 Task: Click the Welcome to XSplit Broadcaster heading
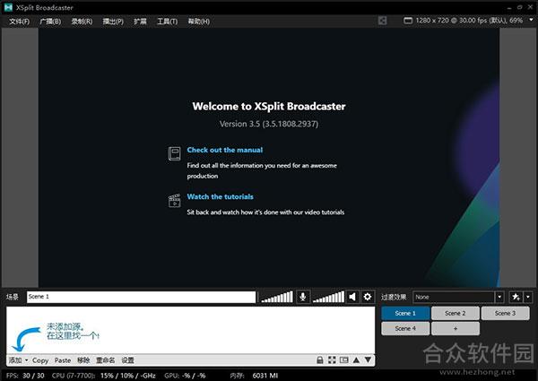click(269, 107)
